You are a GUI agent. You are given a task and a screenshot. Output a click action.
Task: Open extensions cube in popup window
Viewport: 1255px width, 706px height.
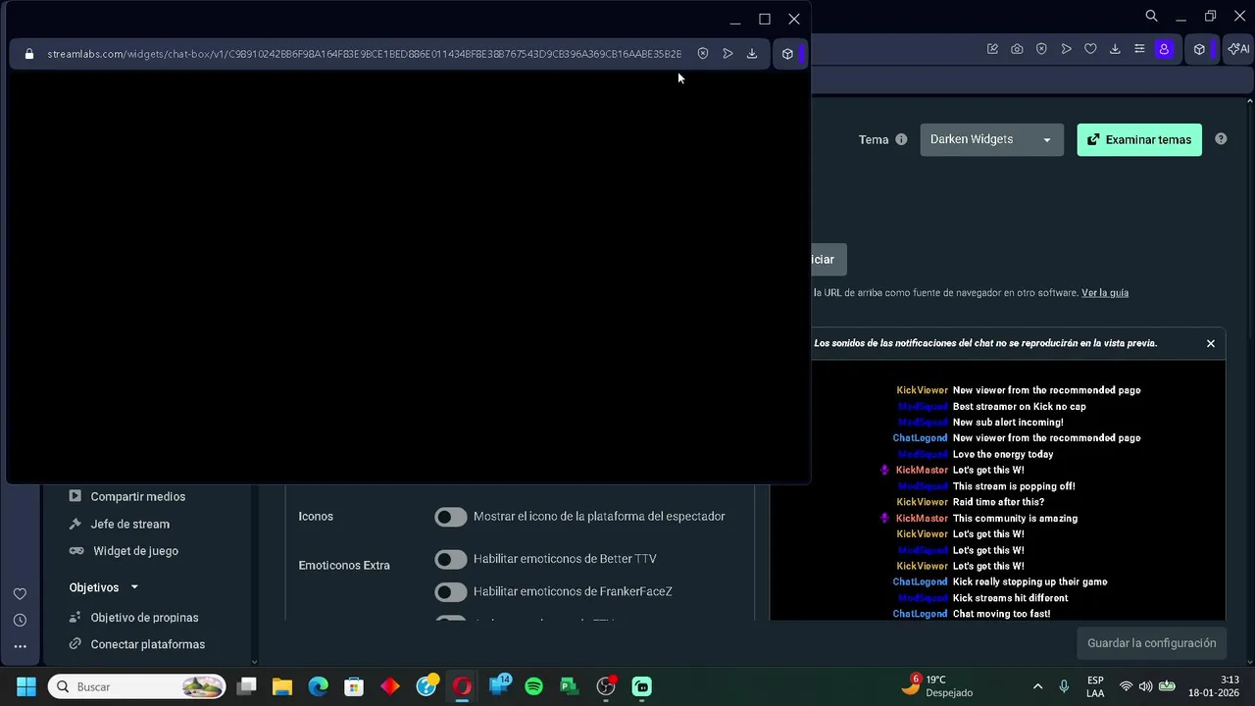coord(787,54)
